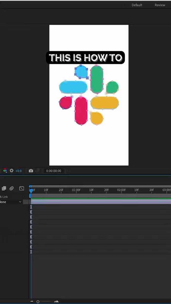Screen dimensions: 171x304
Task: Select the green vertical pill shape
Action: pos(97,79)
